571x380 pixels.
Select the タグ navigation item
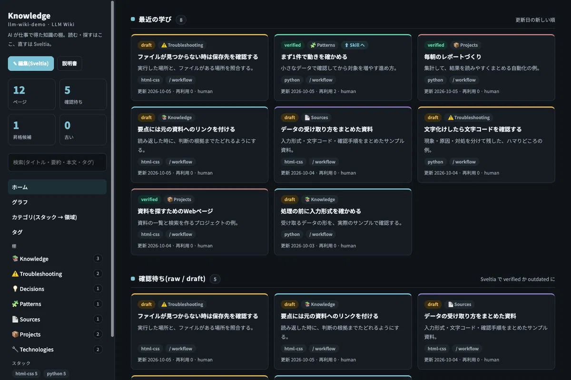57,232
